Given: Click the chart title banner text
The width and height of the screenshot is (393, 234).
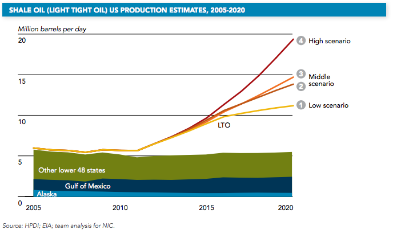Looking at the screenshot, I should (127, 10).
